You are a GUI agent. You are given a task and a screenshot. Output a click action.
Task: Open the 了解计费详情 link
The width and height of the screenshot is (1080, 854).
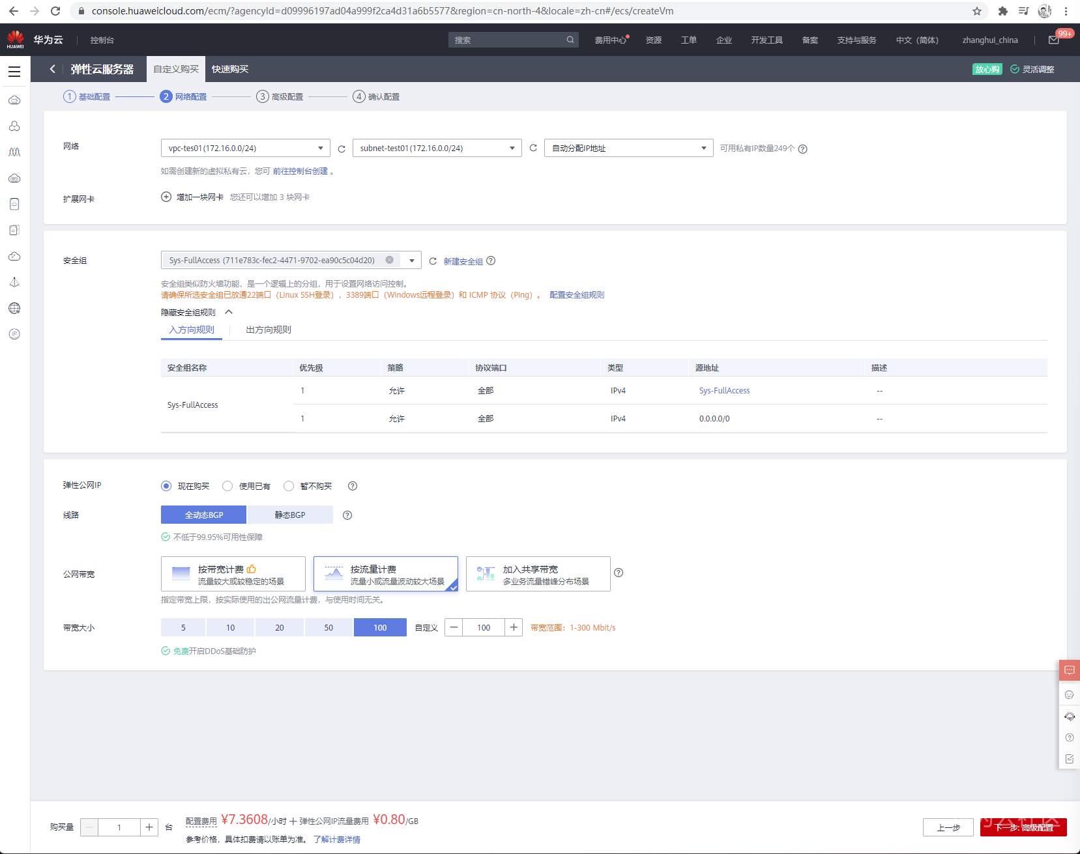click(337, 839)
